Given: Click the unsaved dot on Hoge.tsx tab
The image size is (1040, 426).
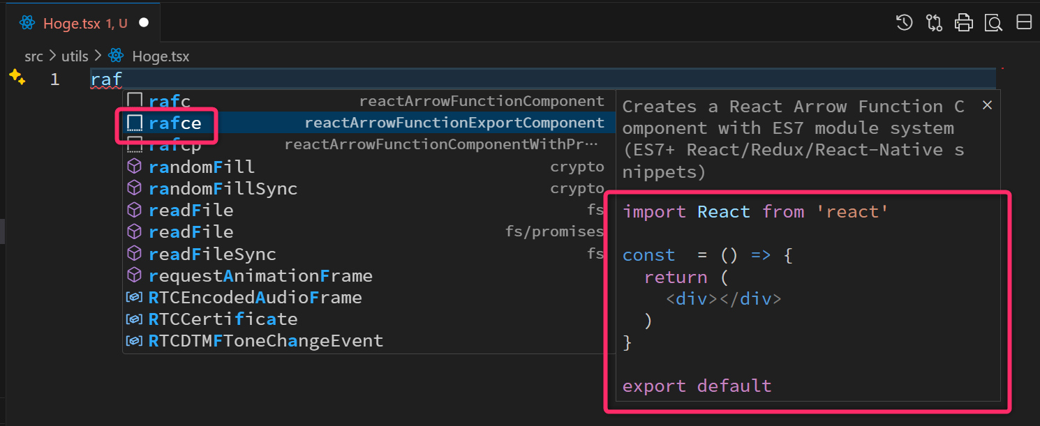Looking at the screenshot, I should (144, 23).
